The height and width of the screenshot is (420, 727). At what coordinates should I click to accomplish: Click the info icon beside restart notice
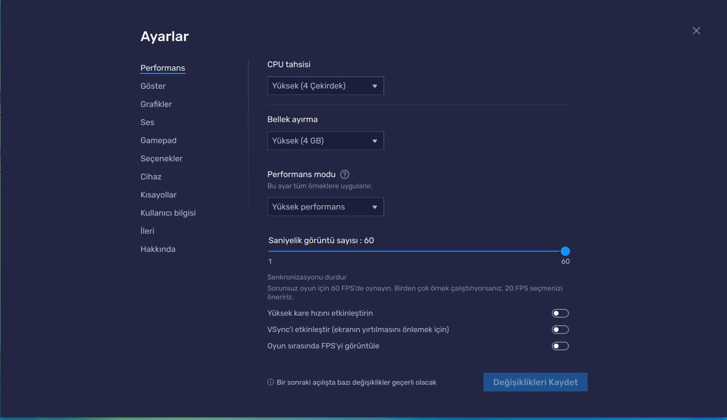tap(270, 382)
